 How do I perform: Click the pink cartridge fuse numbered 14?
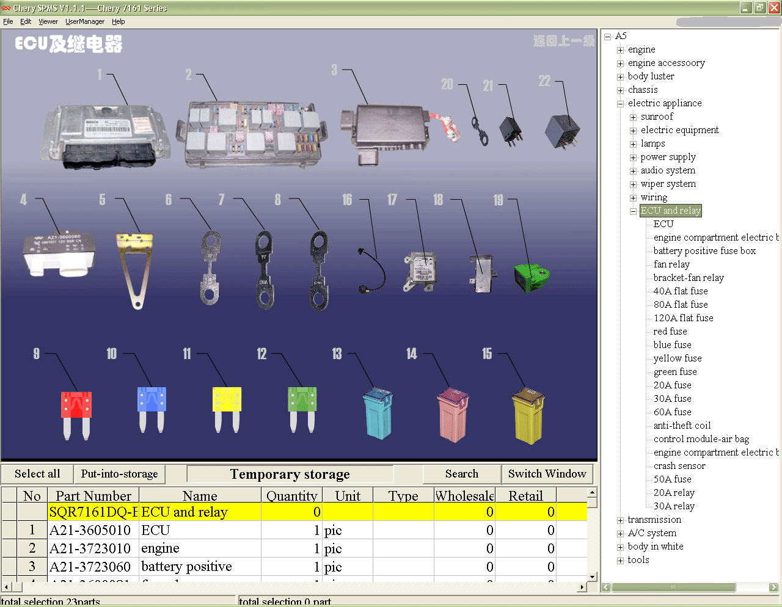coord(453,414)
